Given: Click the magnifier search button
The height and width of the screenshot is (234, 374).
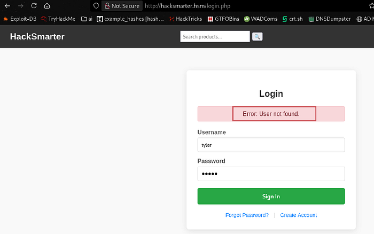Looking at the screenshot, I should coord(257,36).
